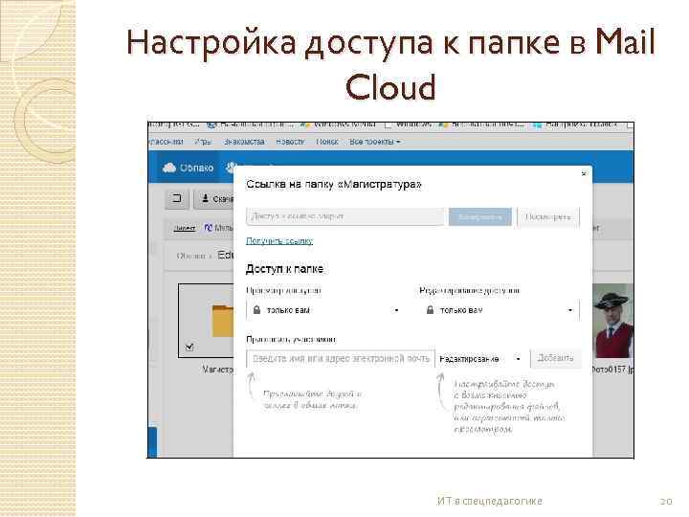The height and width of the screenshot is (517, 689).
Task: Click the lock icon in editing access dropdown
Action: tap(431, 310)
